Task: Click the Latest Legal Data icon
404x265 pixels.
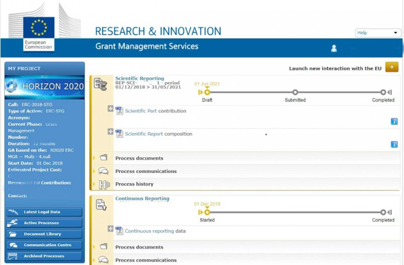Action: coord(13,212)
